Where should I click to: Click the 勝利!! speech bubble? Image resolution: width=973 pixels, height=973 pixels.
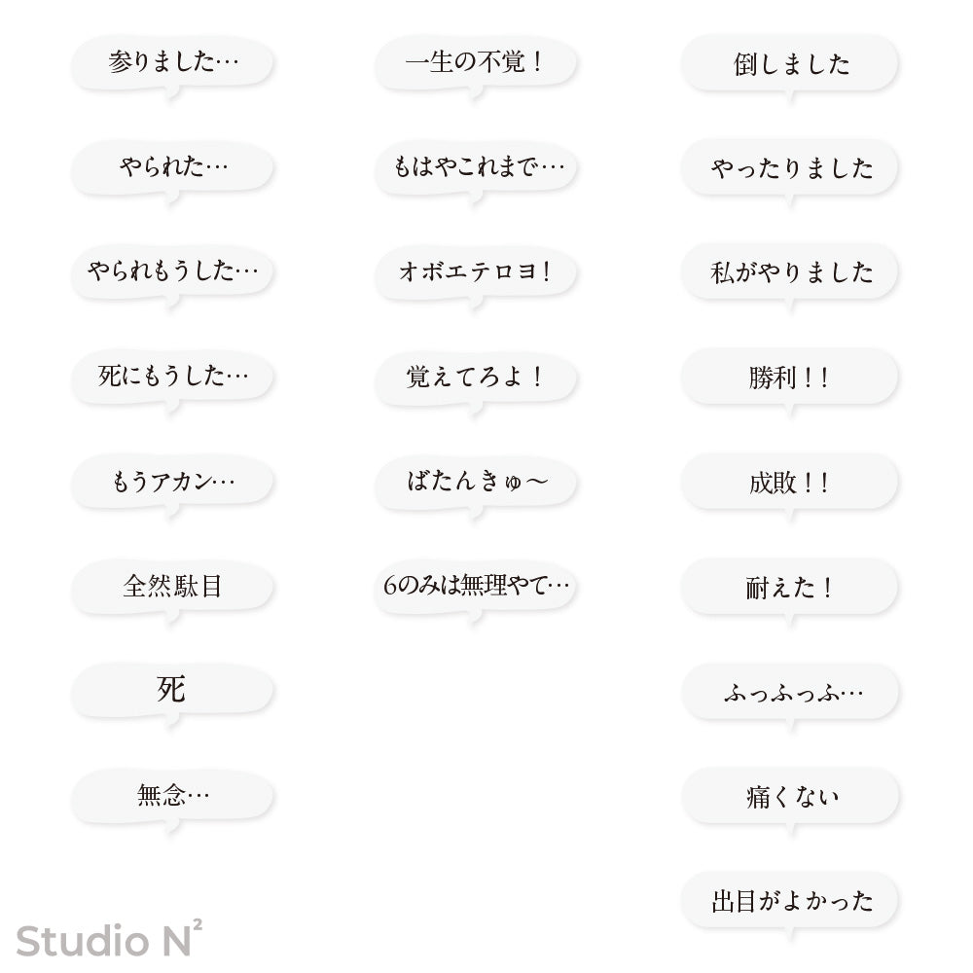click(x=790, y=378)
